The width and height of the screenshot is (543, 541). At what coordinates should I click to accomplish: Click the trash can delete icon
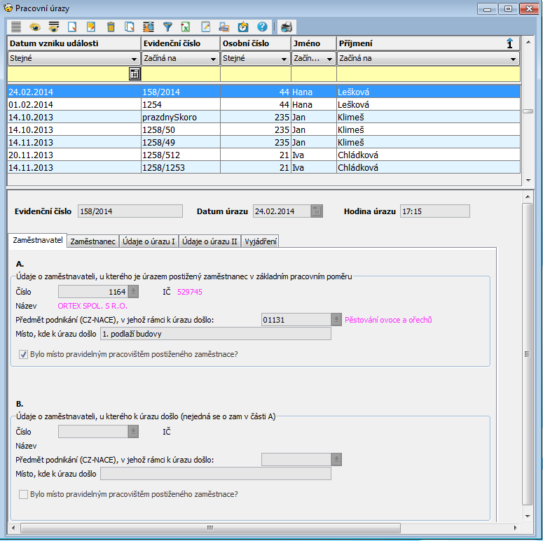point(111,27)
